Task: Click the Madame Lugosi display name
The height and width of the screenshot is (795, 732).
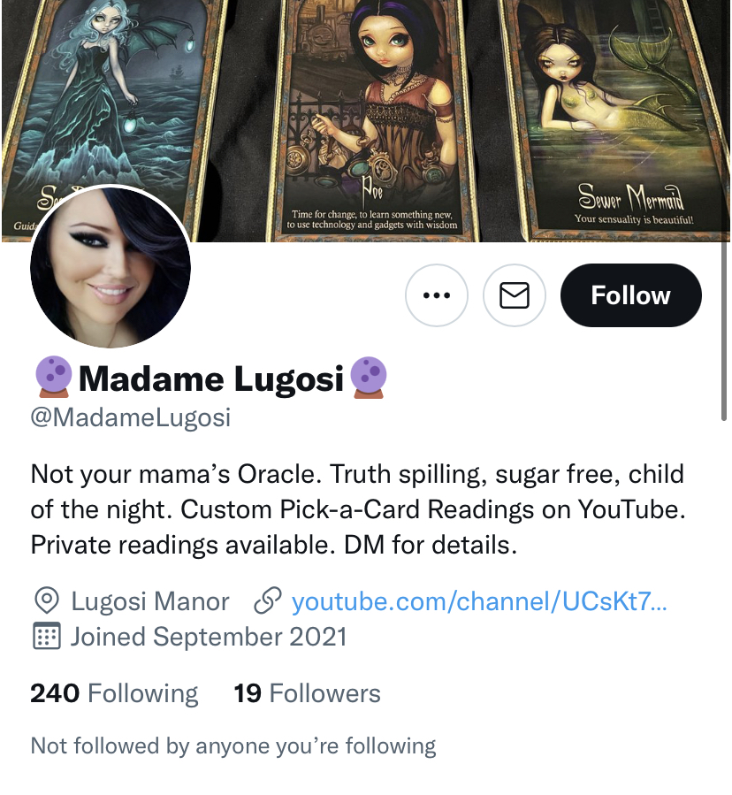Action: point(211,378)
